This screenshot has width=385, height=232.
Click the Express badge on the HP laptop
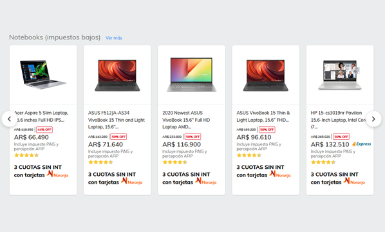coord(362,144)
